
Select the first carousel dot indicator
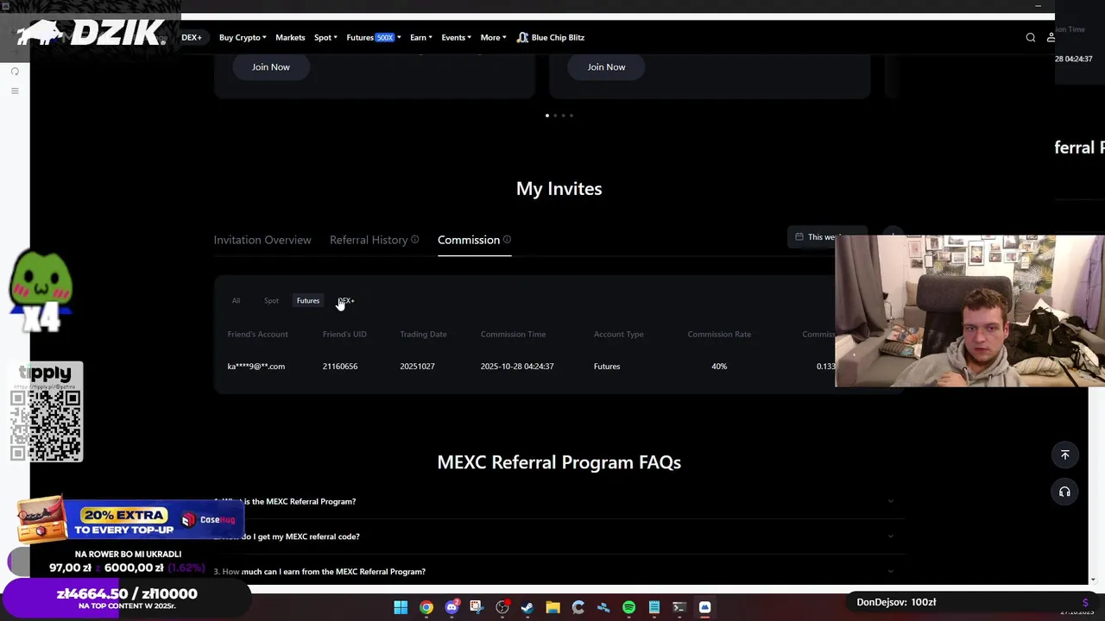(x=547, y=116)
